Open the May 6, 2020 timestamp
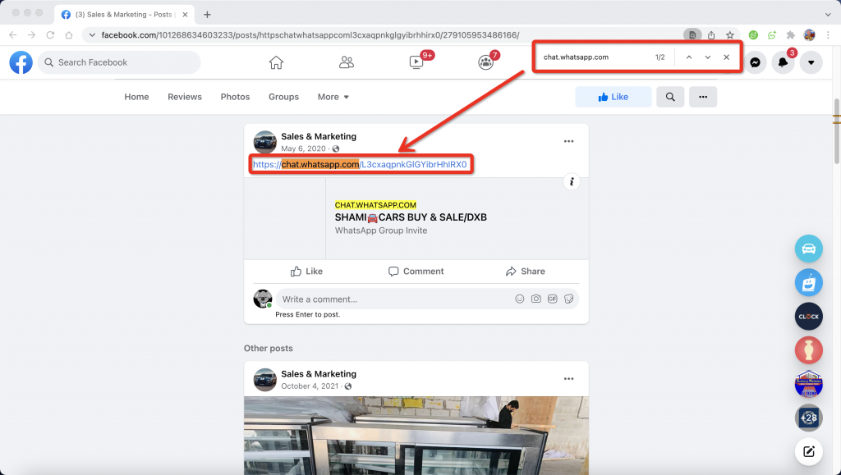This screenshot has height=475, width=841. tap(303, 148)
